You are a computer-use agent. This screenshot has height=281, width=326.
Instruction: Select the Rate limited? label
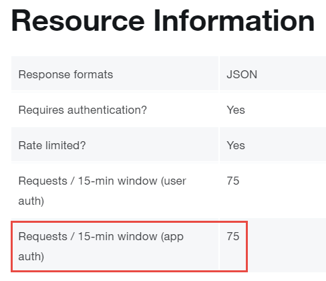[x=52, y=145]
